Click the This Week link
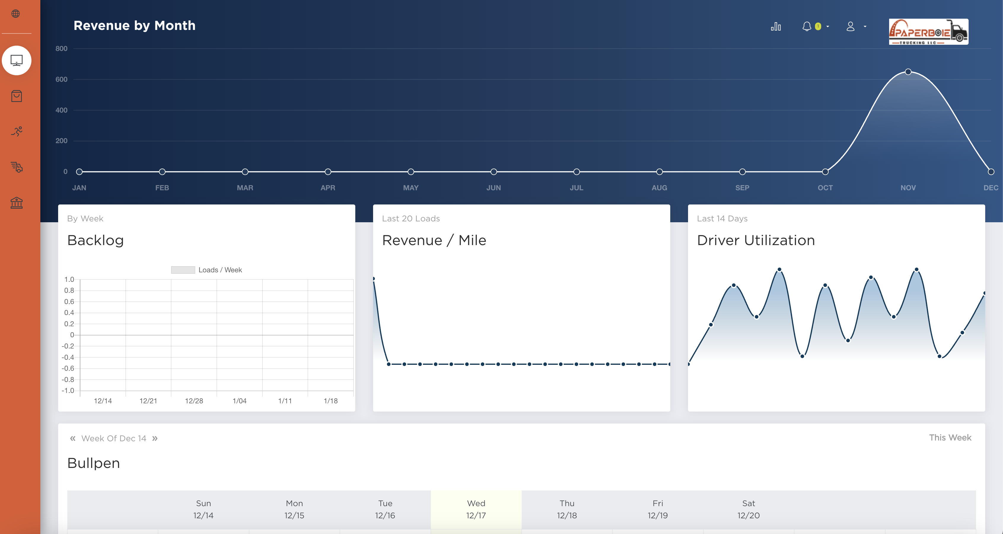Screen dimensions: 1003x534 point(950,438)
